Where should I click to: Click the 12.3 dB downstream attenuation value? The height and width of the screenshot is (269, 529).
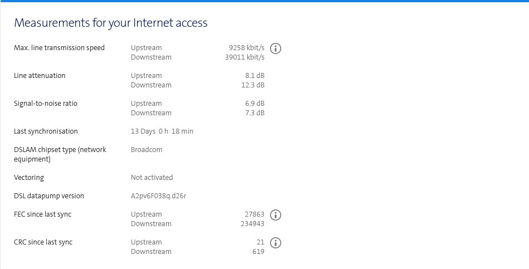tap(254, 85)
